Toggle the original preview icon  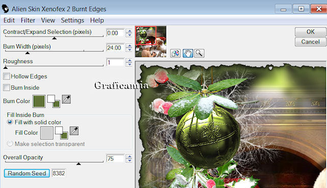pyautogui.click(x=175, y=53)
